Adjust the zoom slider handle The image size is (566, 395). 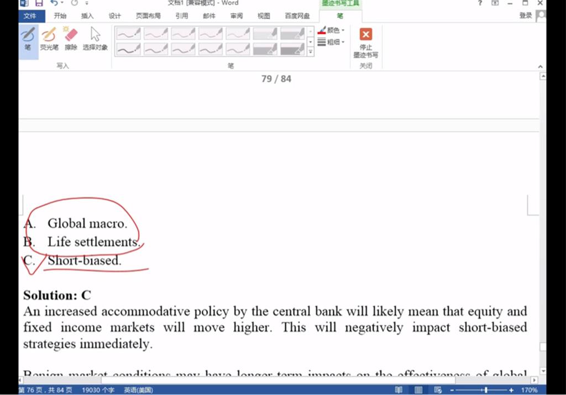(x=486, y=390)
